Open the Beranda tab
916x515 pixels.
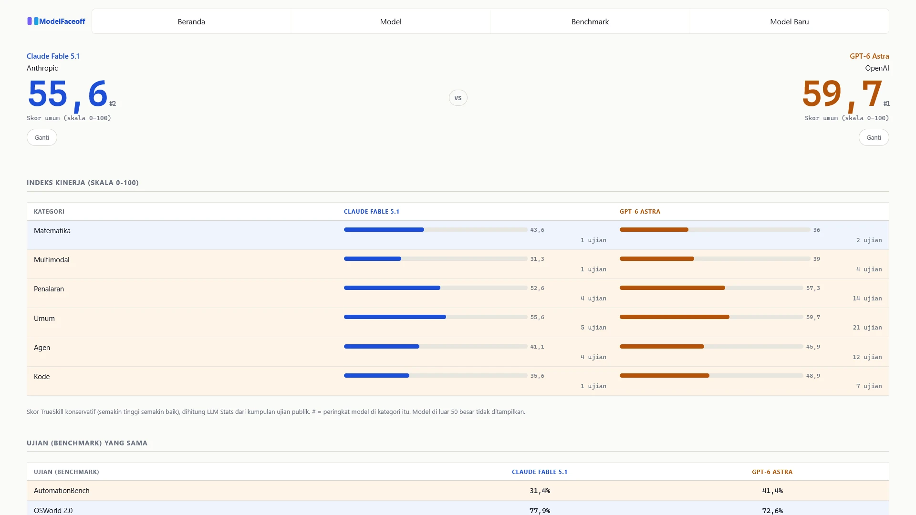click(x=191, y=21)
